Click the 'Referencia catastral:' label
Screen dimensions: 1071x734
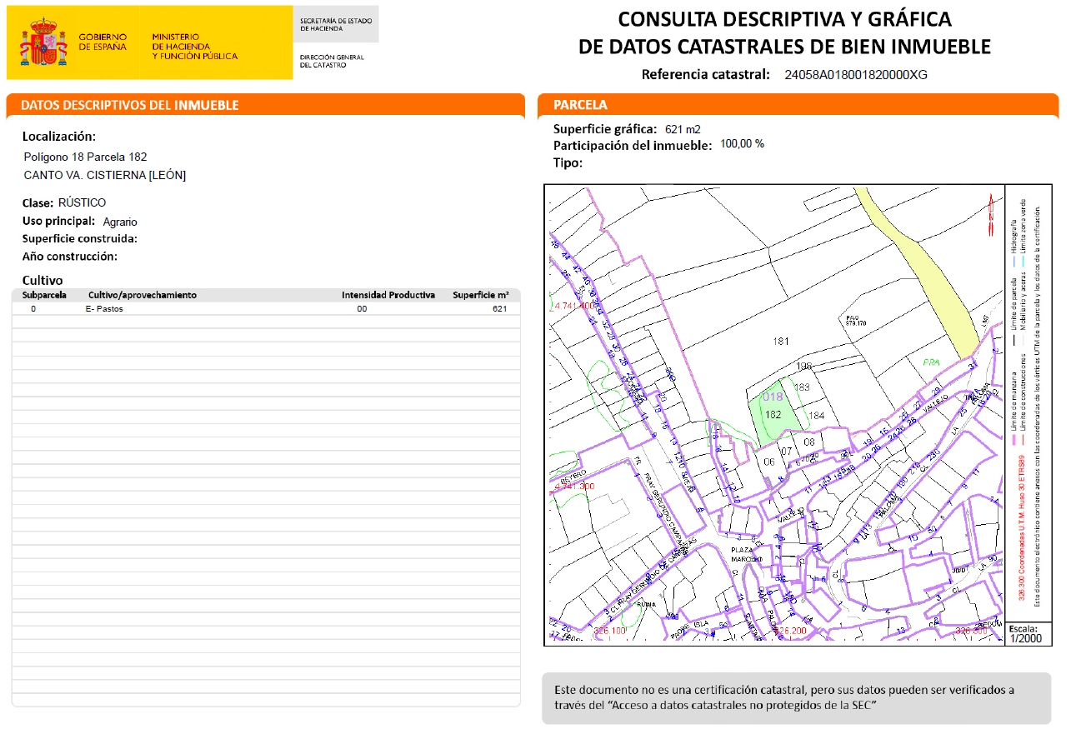pos(706,74)
